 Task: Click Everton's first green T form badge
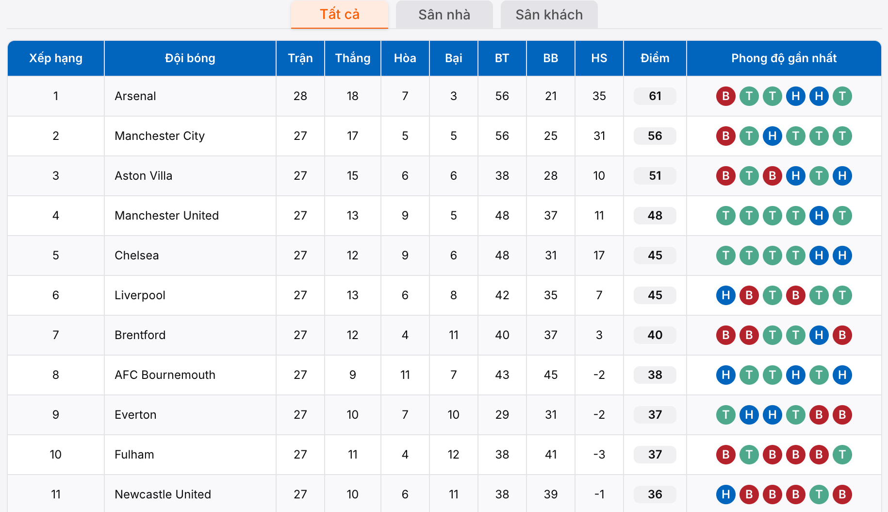pos(725,415)
